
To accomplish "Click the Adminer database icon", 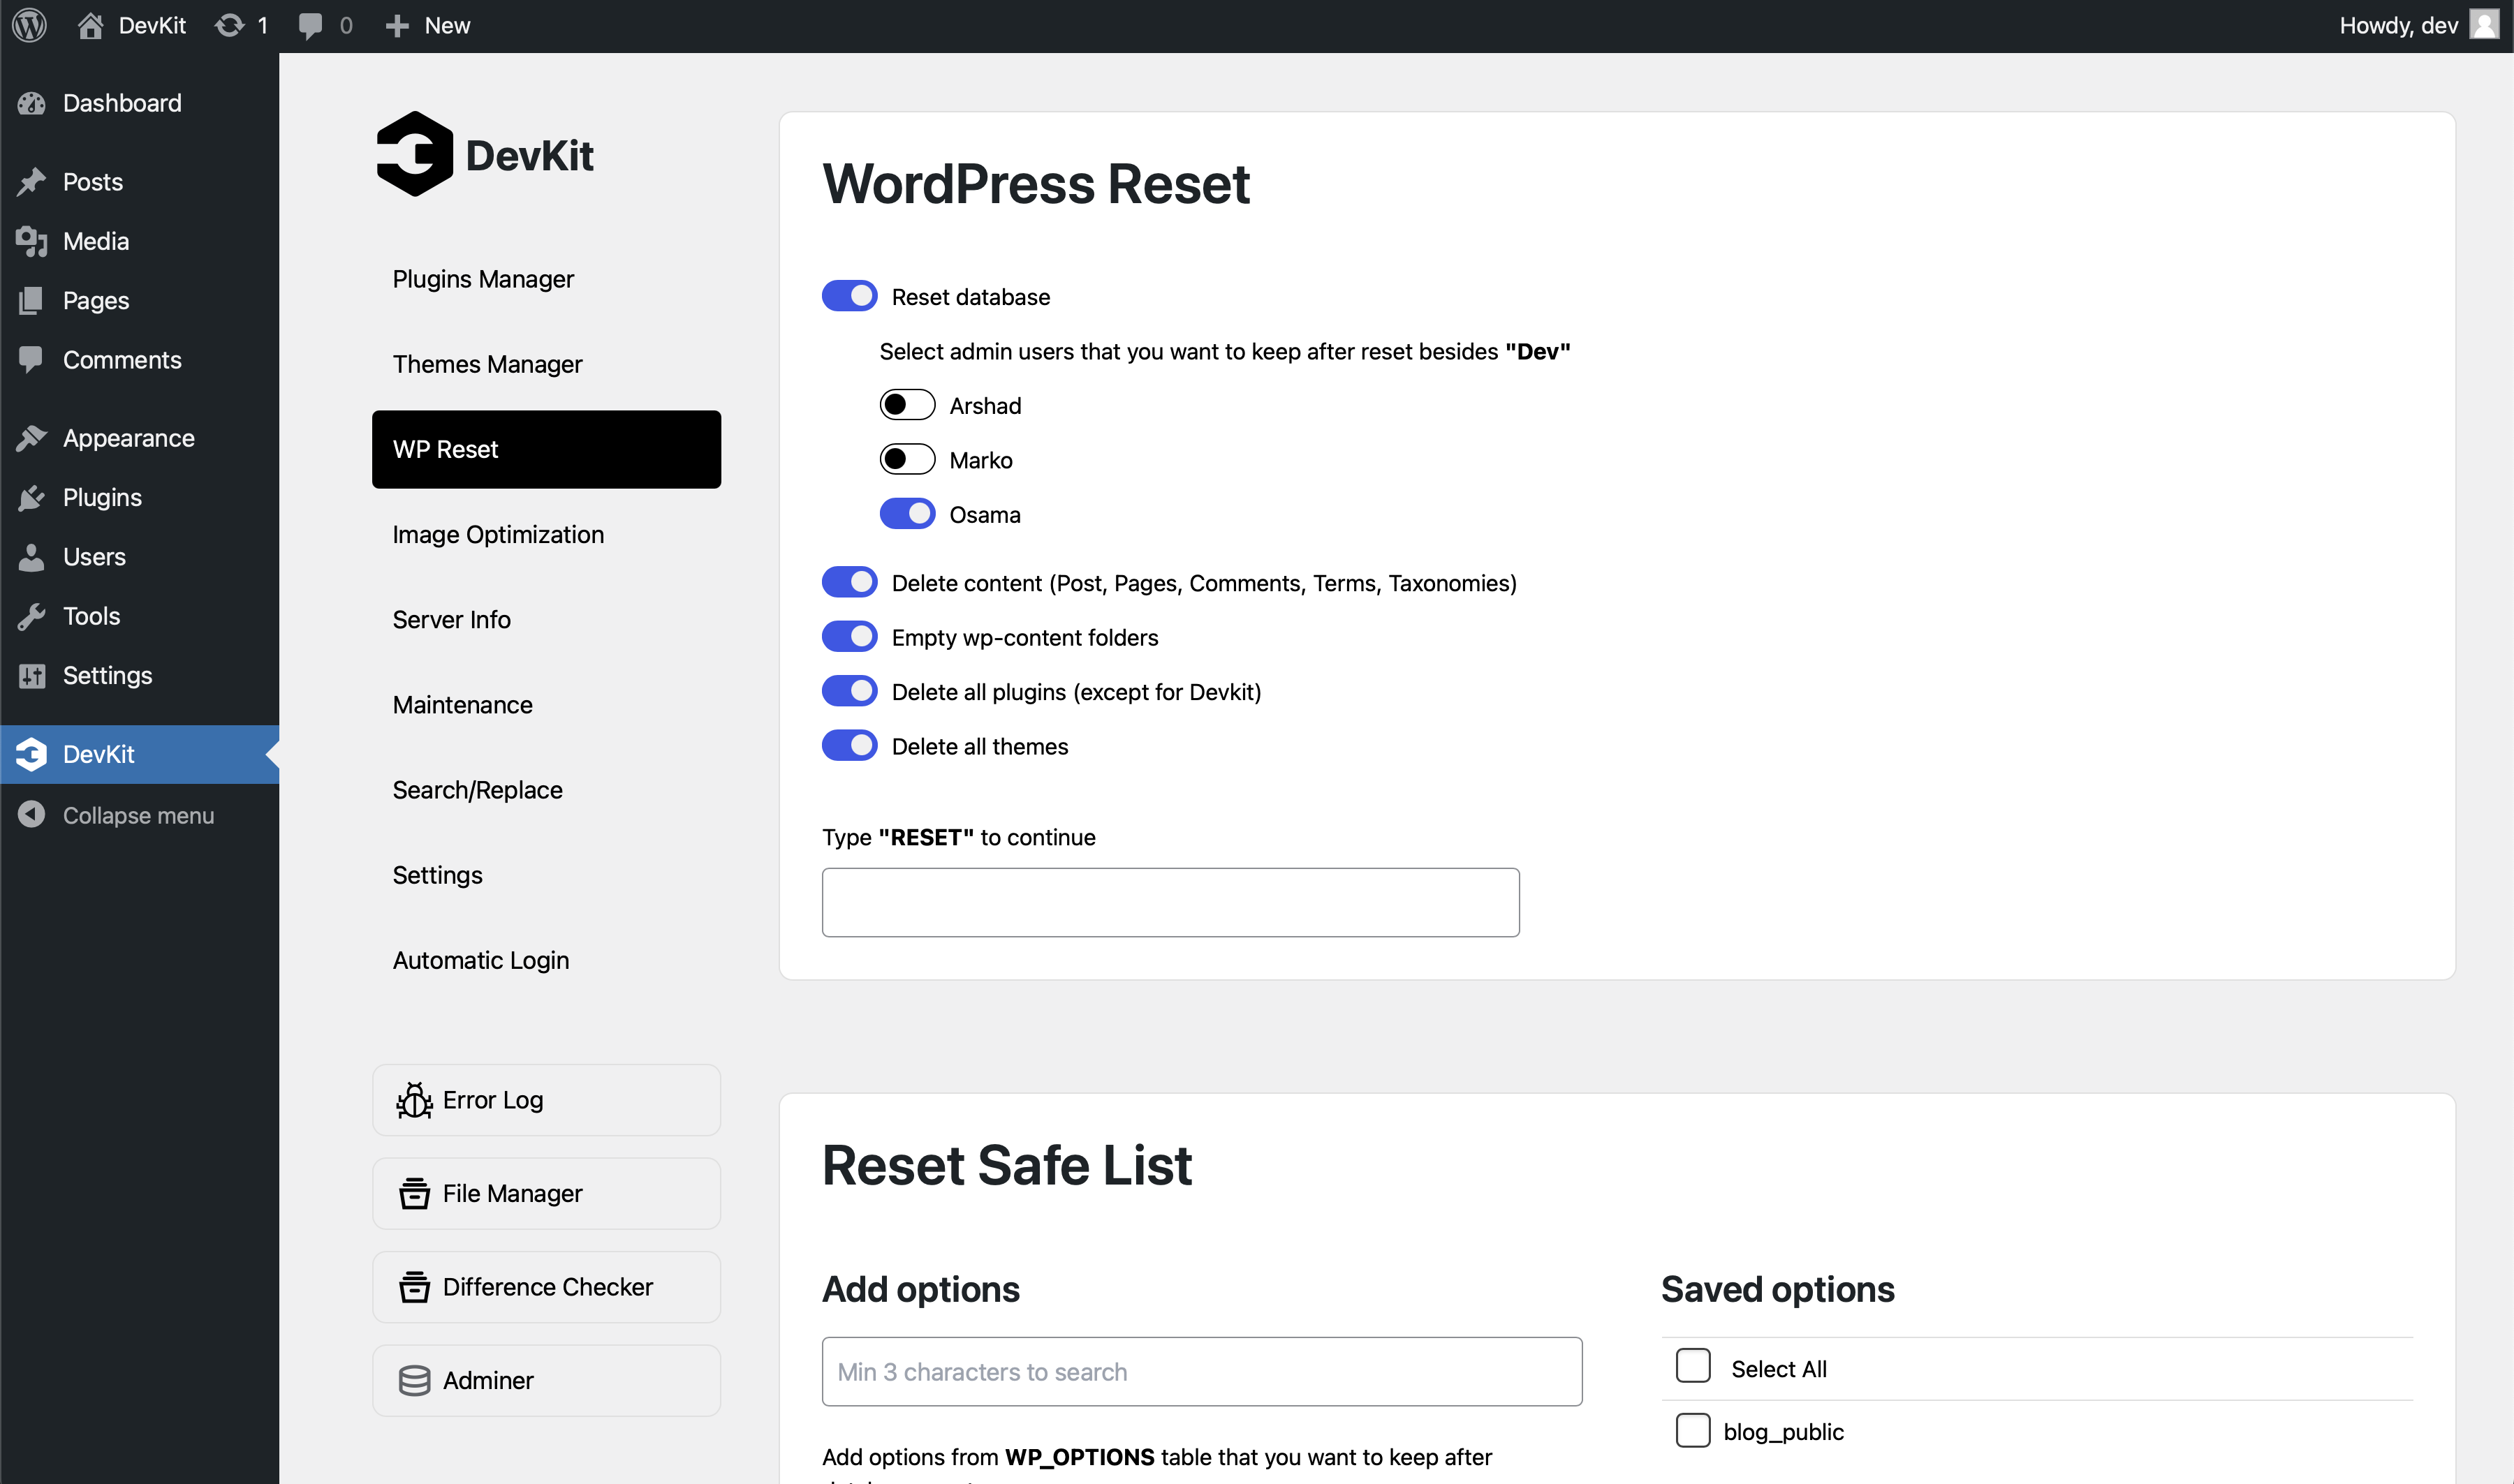I will pos(414,1380).
